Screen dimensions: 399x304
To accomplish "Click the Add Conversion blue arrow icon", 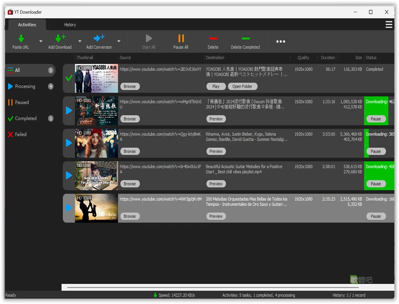I will 99,38.
